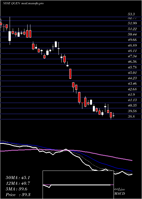Click the 51.99 price axis label
142x199 pixels.
(132, 23)
